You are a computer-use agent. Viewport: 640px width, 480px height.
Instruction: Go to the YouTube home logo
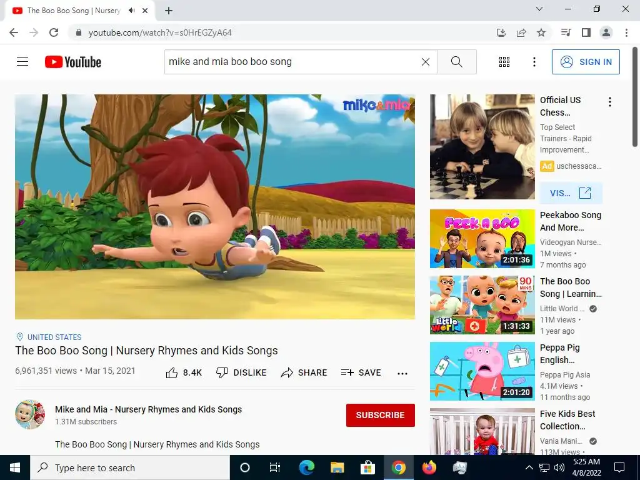[73, 62]
